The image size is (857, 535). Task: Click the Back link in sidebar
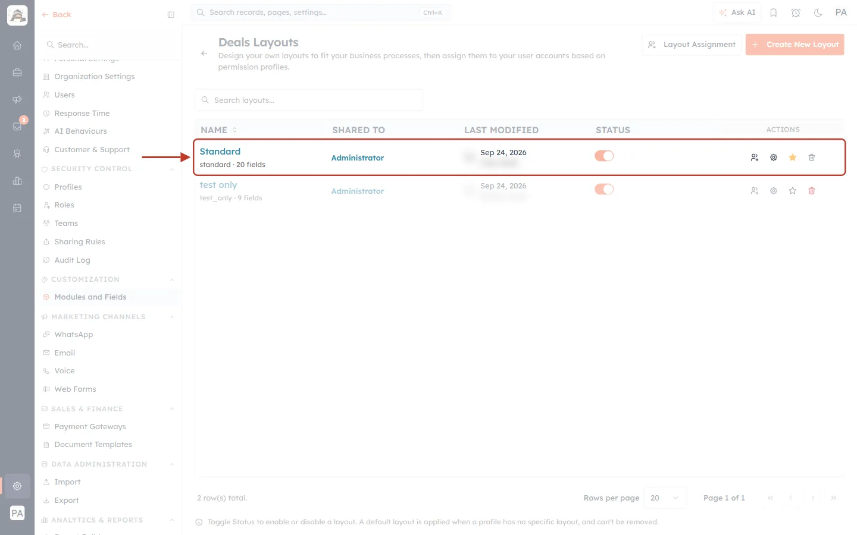click(x=57, y=15)
